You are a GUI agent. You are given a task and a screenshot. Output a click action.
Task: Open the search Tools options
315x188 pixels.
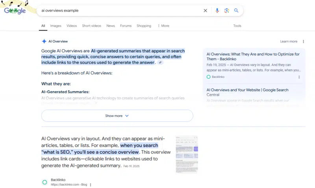click(237, 26)
